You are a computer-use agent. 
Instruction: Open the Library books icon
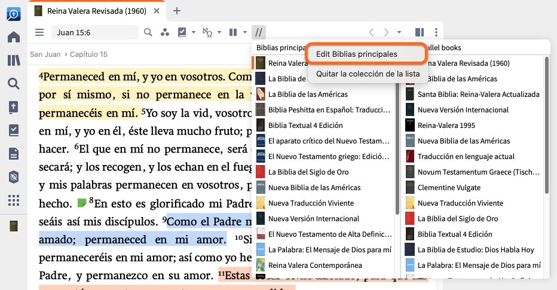point(14,60)
